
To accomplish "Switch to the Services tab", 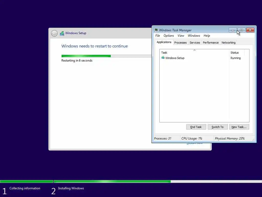I will tap(195, 43).
